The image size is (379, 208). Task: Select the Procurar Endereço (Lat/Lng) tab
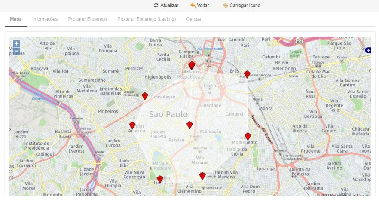pos(147,19)
